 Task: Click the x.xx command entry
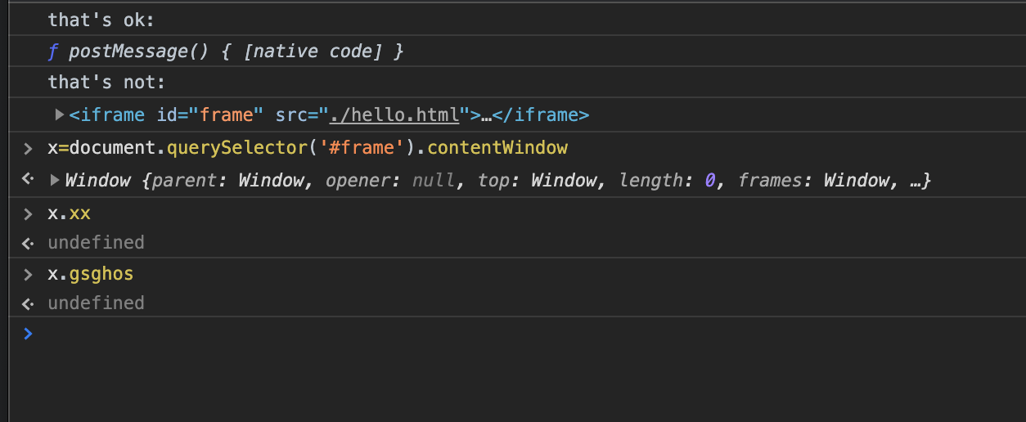point(69,213)
